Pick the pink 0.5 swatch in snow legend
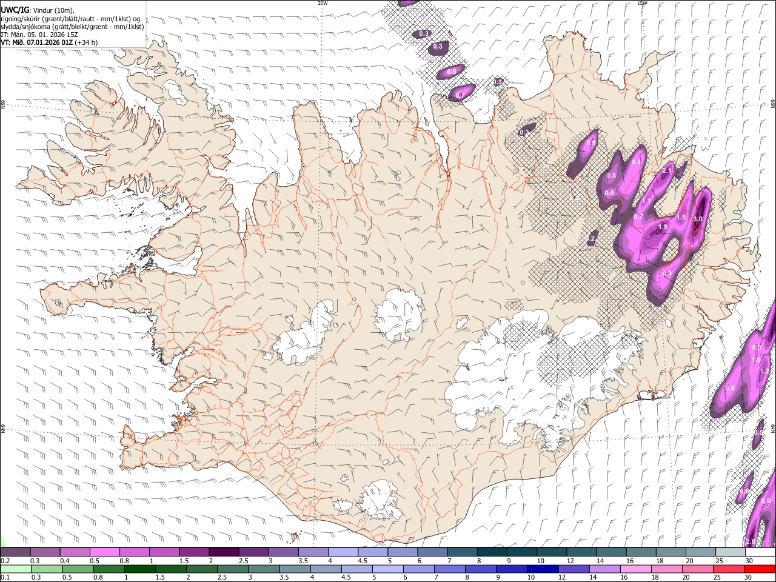This screenshot has width=776, height=582. coord(104,552)
